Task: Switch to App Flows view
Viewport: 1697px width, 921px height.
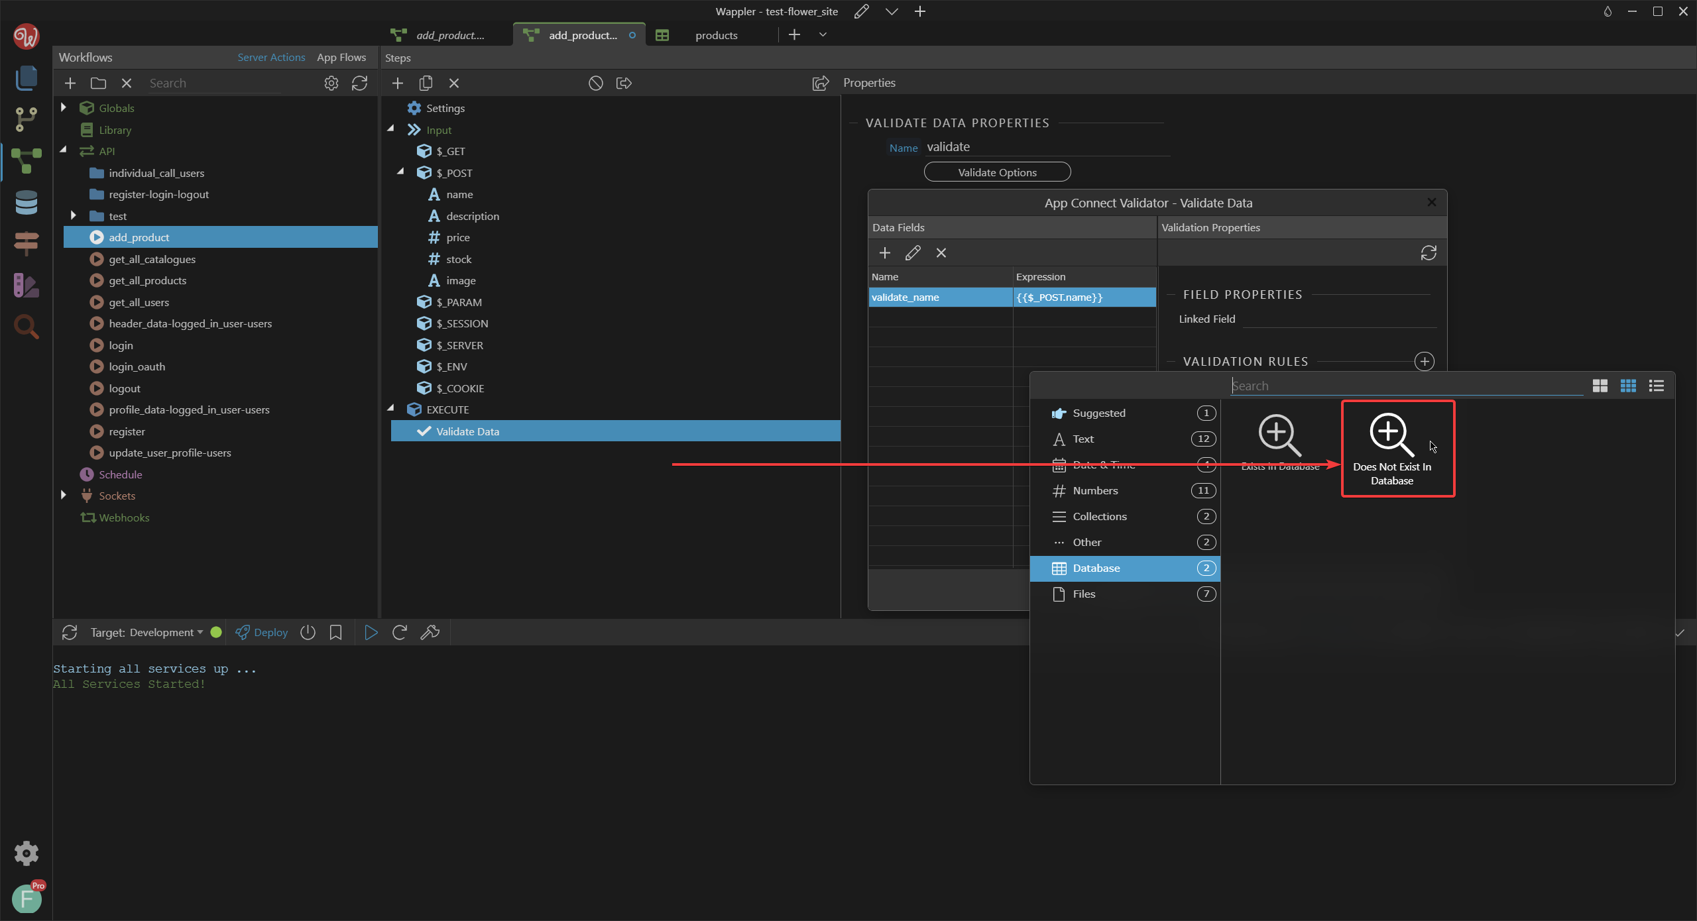Action: (x=341, y=57)
